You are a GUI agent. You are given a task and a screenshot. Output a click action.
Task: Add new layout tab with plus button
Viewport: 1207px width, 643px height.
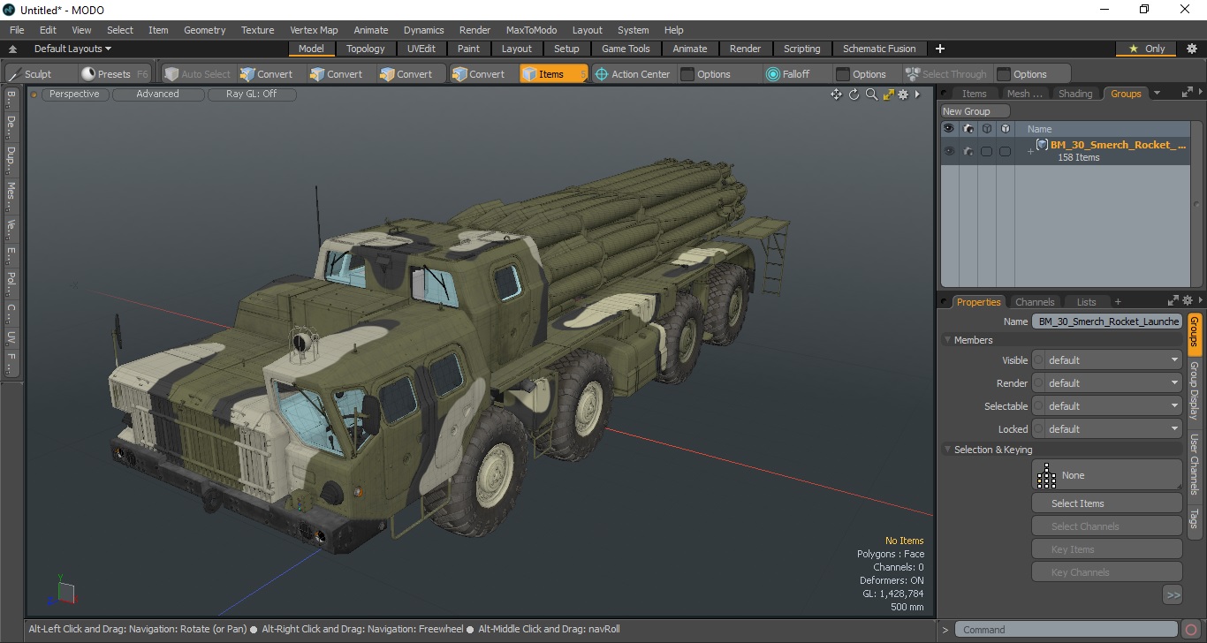tap(939, 49)
